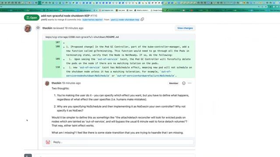Click the review timestamp '19 minutes ago'

pos(74,28)
